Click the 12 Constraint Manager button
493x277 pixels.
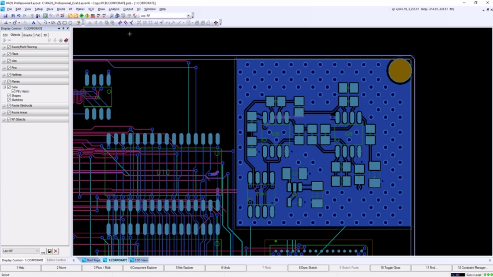(472, 268)
